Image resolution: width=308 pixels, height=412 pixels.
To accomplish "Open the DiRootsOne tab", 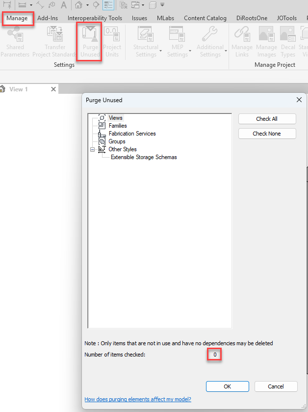I will (252, 18).
